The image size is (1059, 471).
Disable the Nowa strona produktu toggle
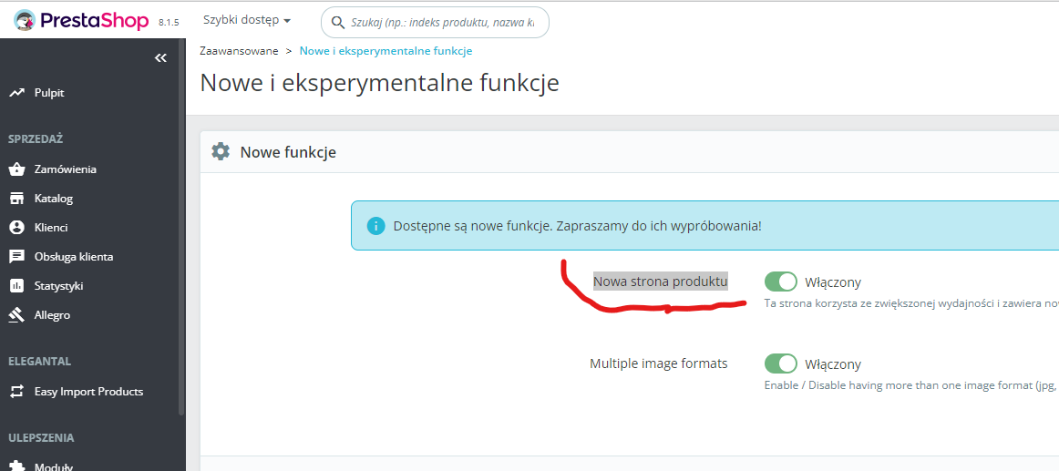click(781, 282)
